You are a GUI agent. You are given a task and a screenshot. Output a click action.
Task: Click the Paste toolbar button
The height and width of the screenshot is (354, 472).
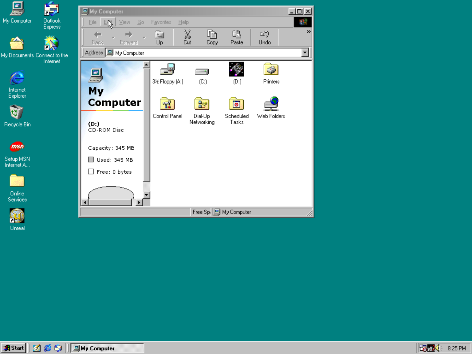[x=237, y=37]
